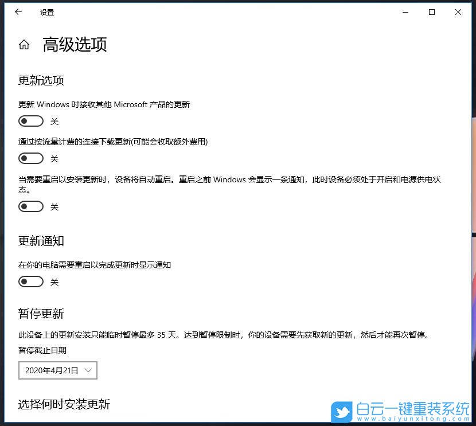Select the 2020年4月21日 combo box
This screenshot has width=476, height=426.
57,370
